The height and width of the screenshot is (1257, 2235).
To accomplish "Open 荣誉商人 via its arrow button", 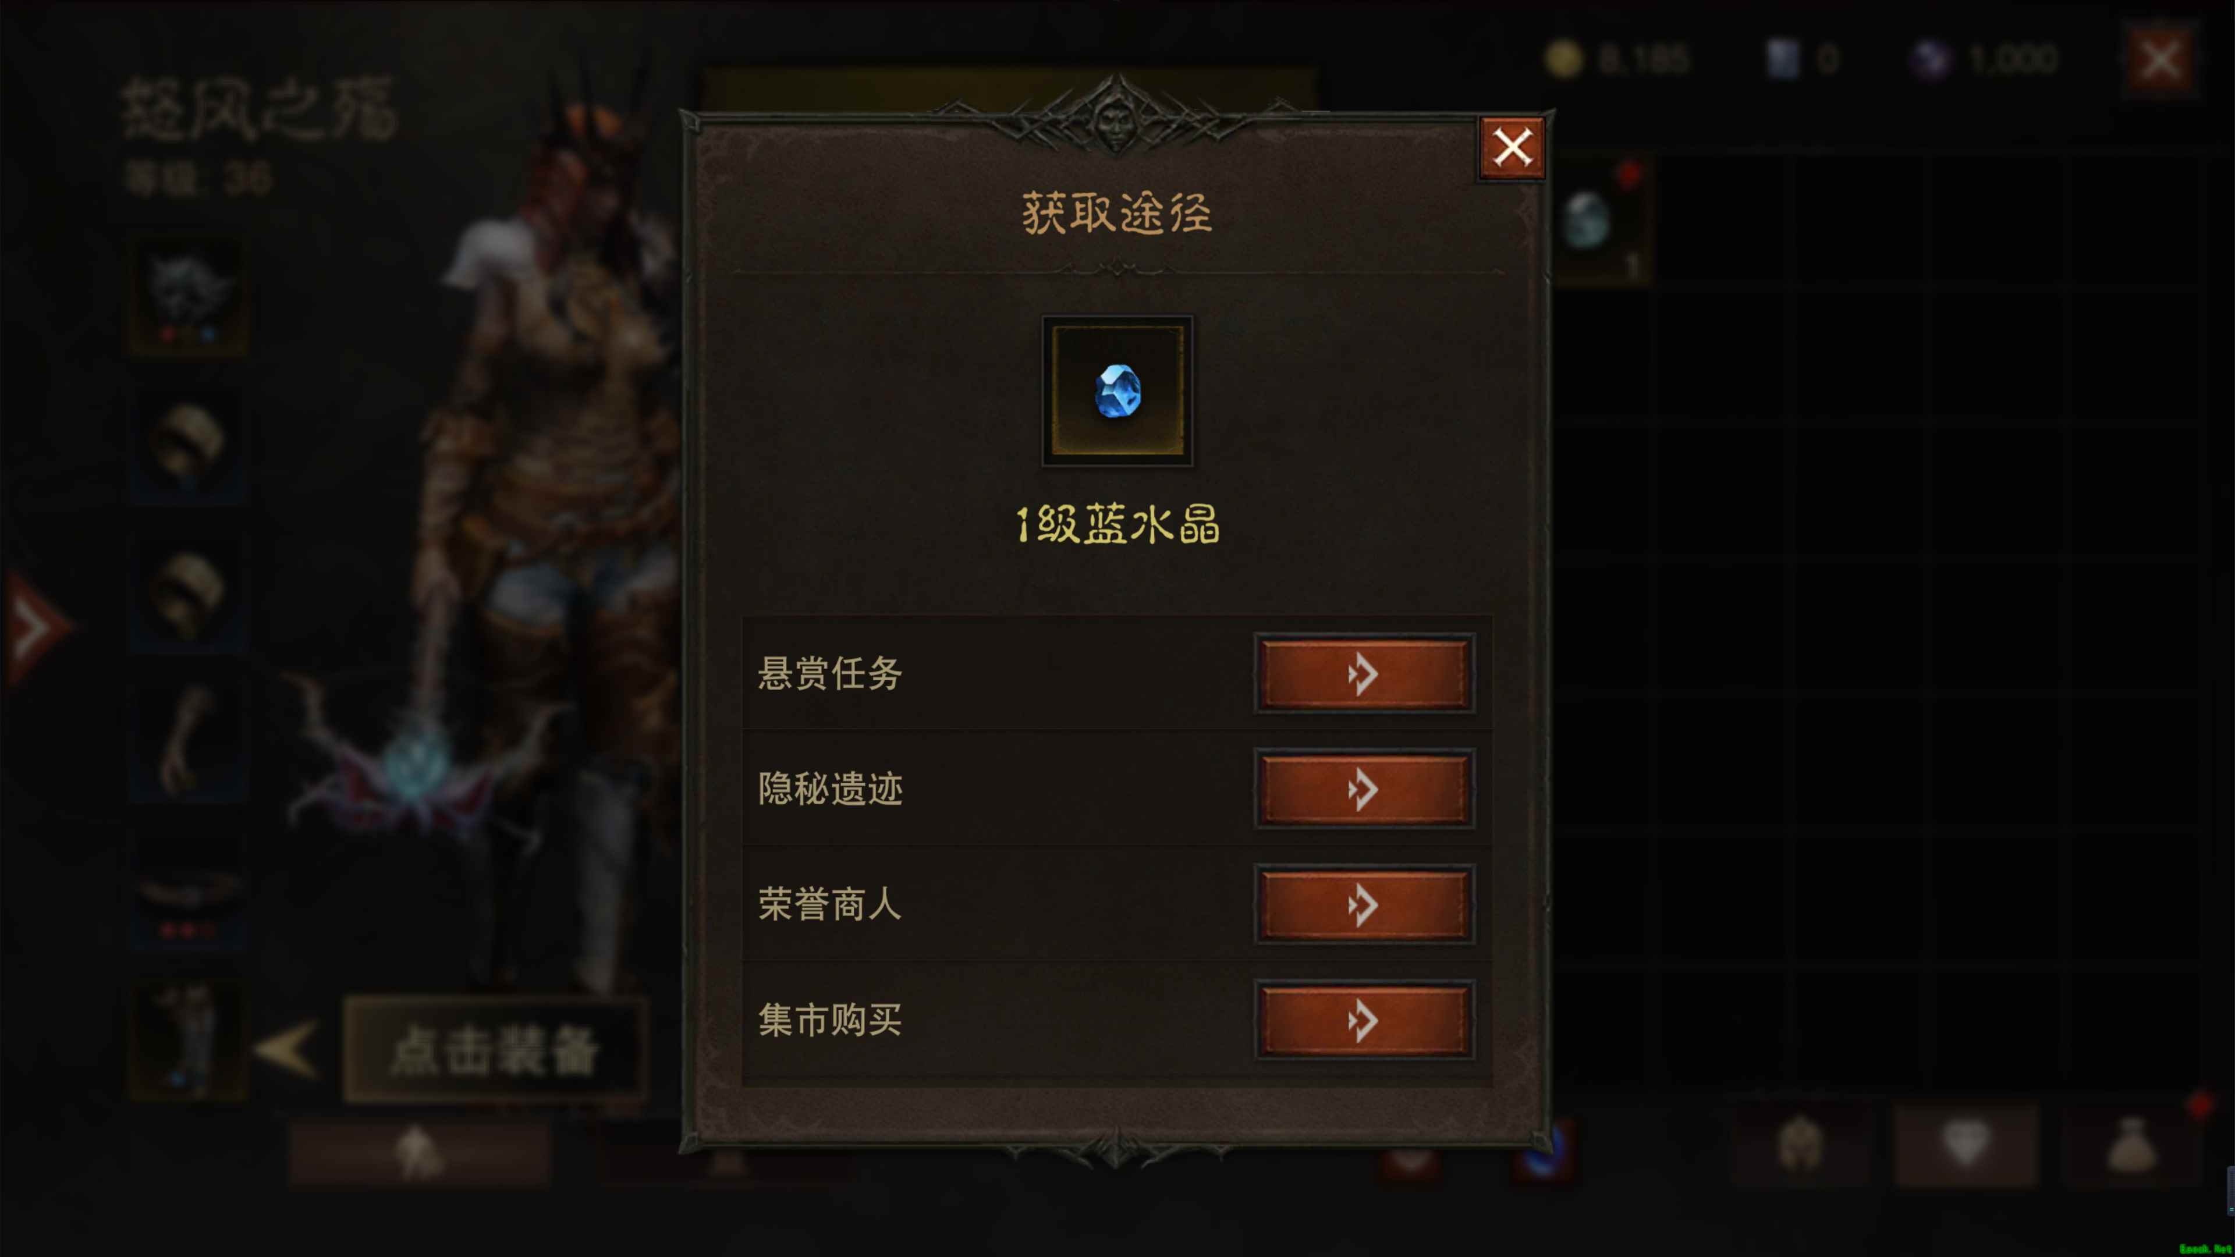I will 1364,905.
